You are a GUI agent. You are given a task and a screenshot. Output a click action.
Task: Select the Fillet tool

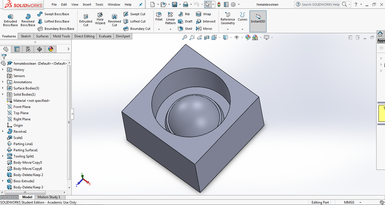click(x=159, y=17)
